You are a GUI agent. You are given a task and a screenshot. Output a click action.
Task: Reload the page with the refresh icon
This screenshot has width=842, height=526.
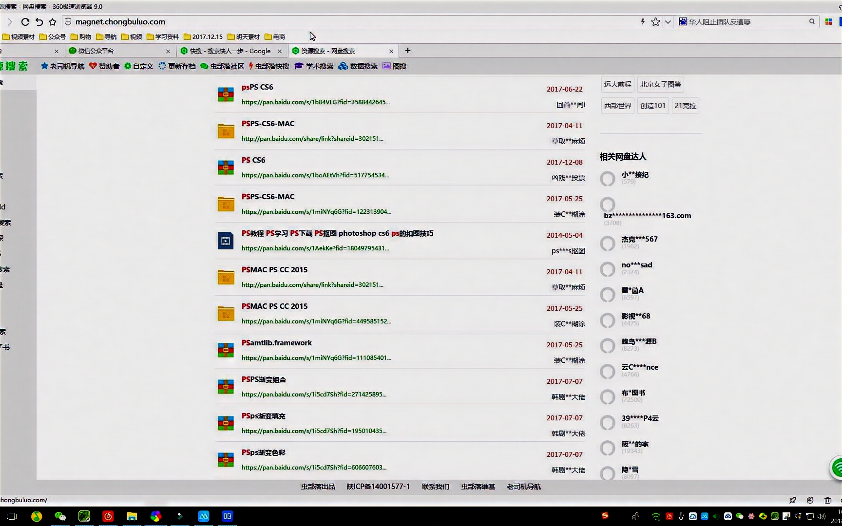pyautogui.click(x=25, y=22)
